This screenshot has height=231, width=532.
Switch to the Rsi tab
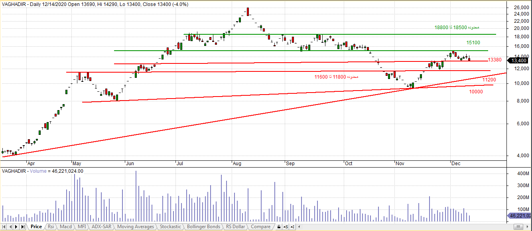coord(51,227)
